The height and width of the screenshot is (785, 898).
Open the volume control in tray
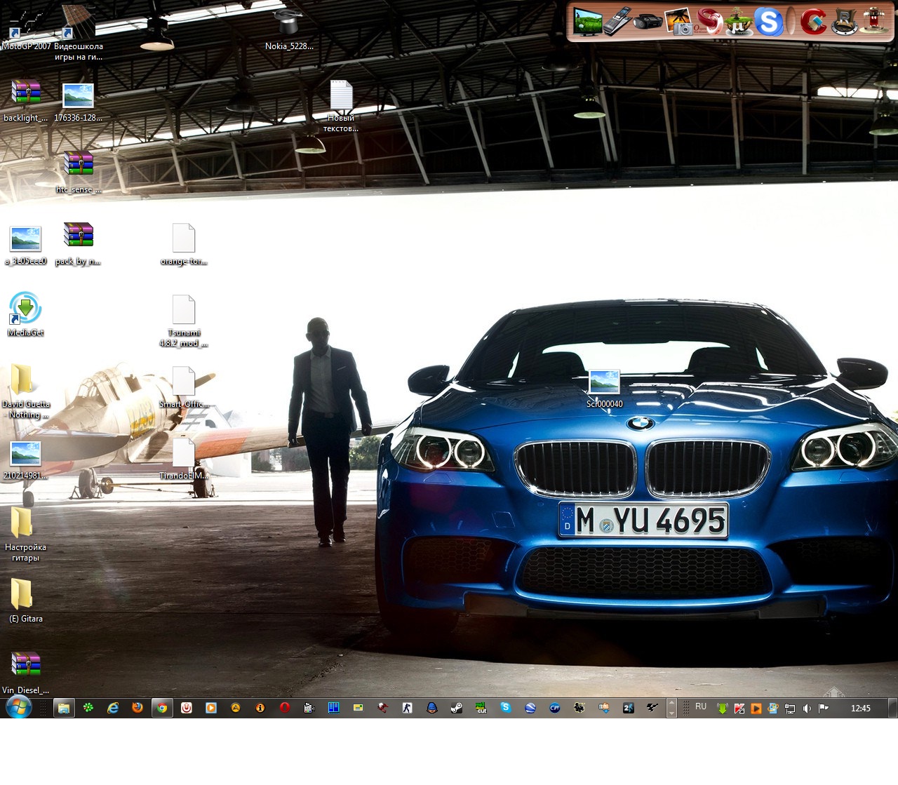click(807, 709)
